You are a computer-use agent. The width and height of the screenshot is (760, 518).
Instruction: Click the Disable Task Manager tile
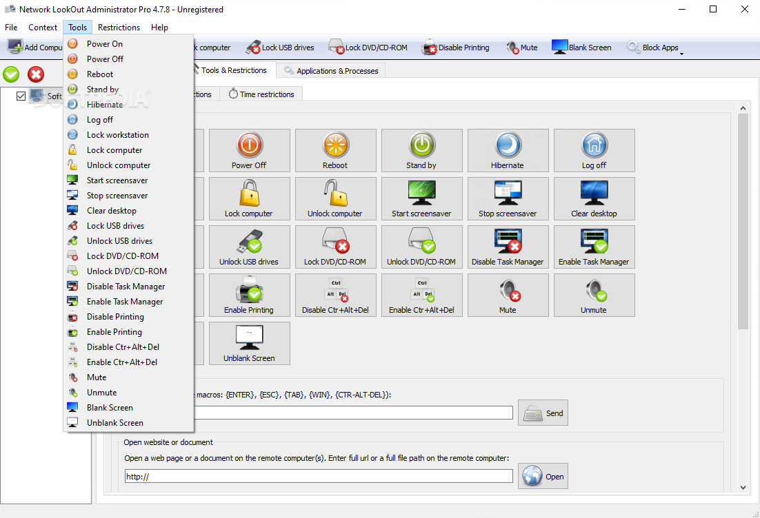point(508,247)
